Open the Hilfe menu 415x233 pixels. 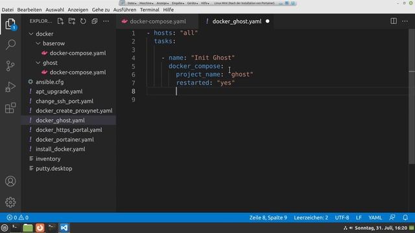coord(169,10)
